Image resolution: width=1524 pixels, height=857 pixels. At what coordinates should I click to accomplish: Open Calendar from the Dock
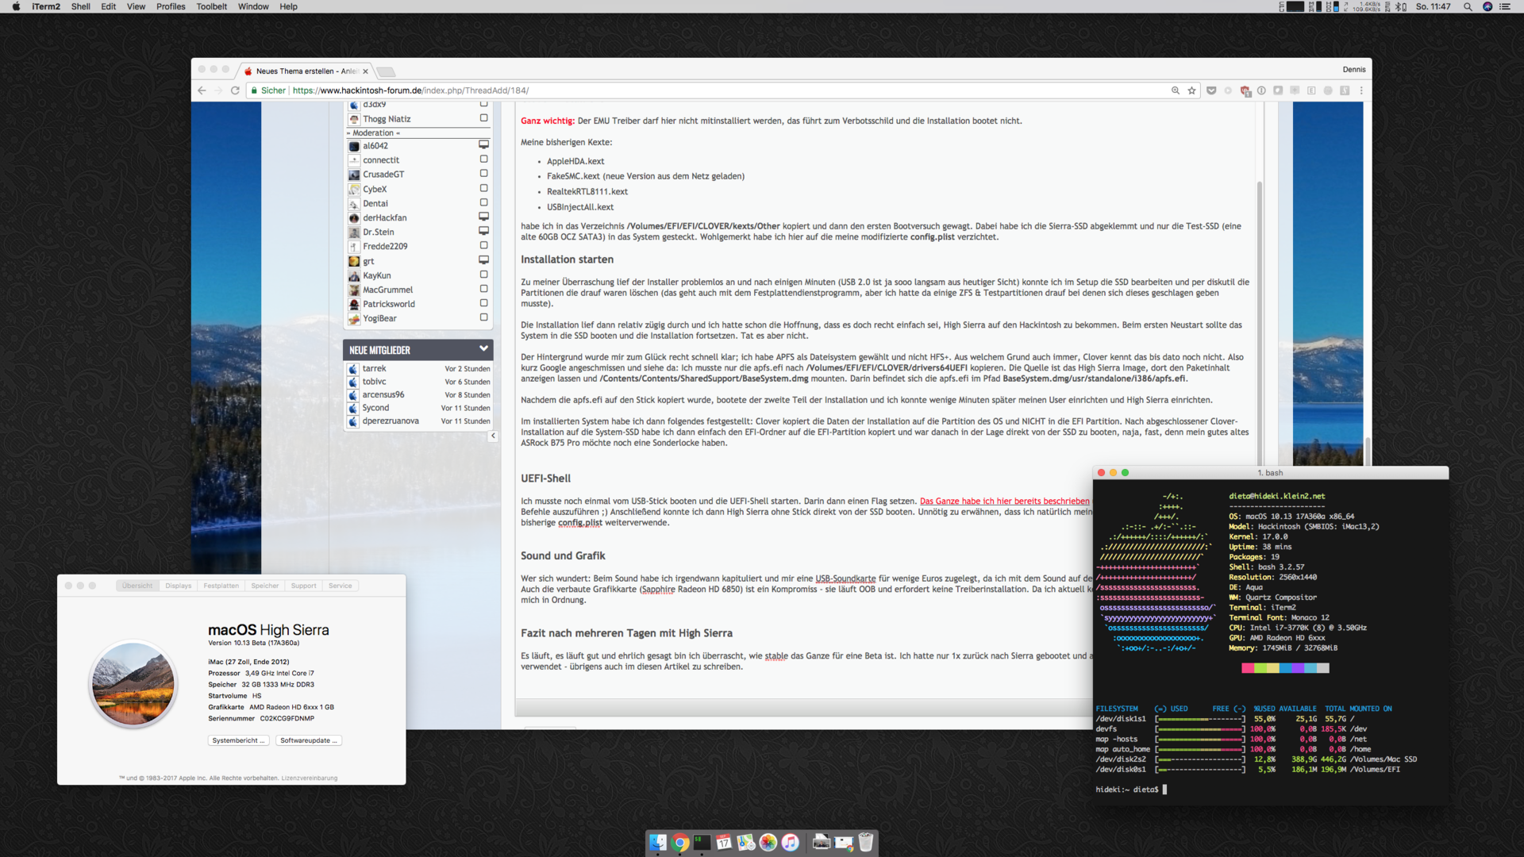(723, 843)
